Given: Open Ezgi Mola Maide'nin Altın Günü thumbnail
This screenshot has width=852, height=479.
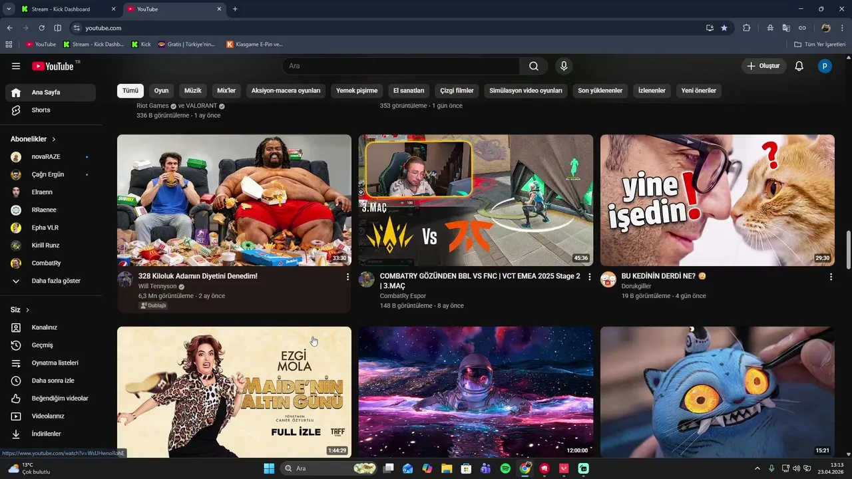Looking at the screenshot, I should 234,392.
